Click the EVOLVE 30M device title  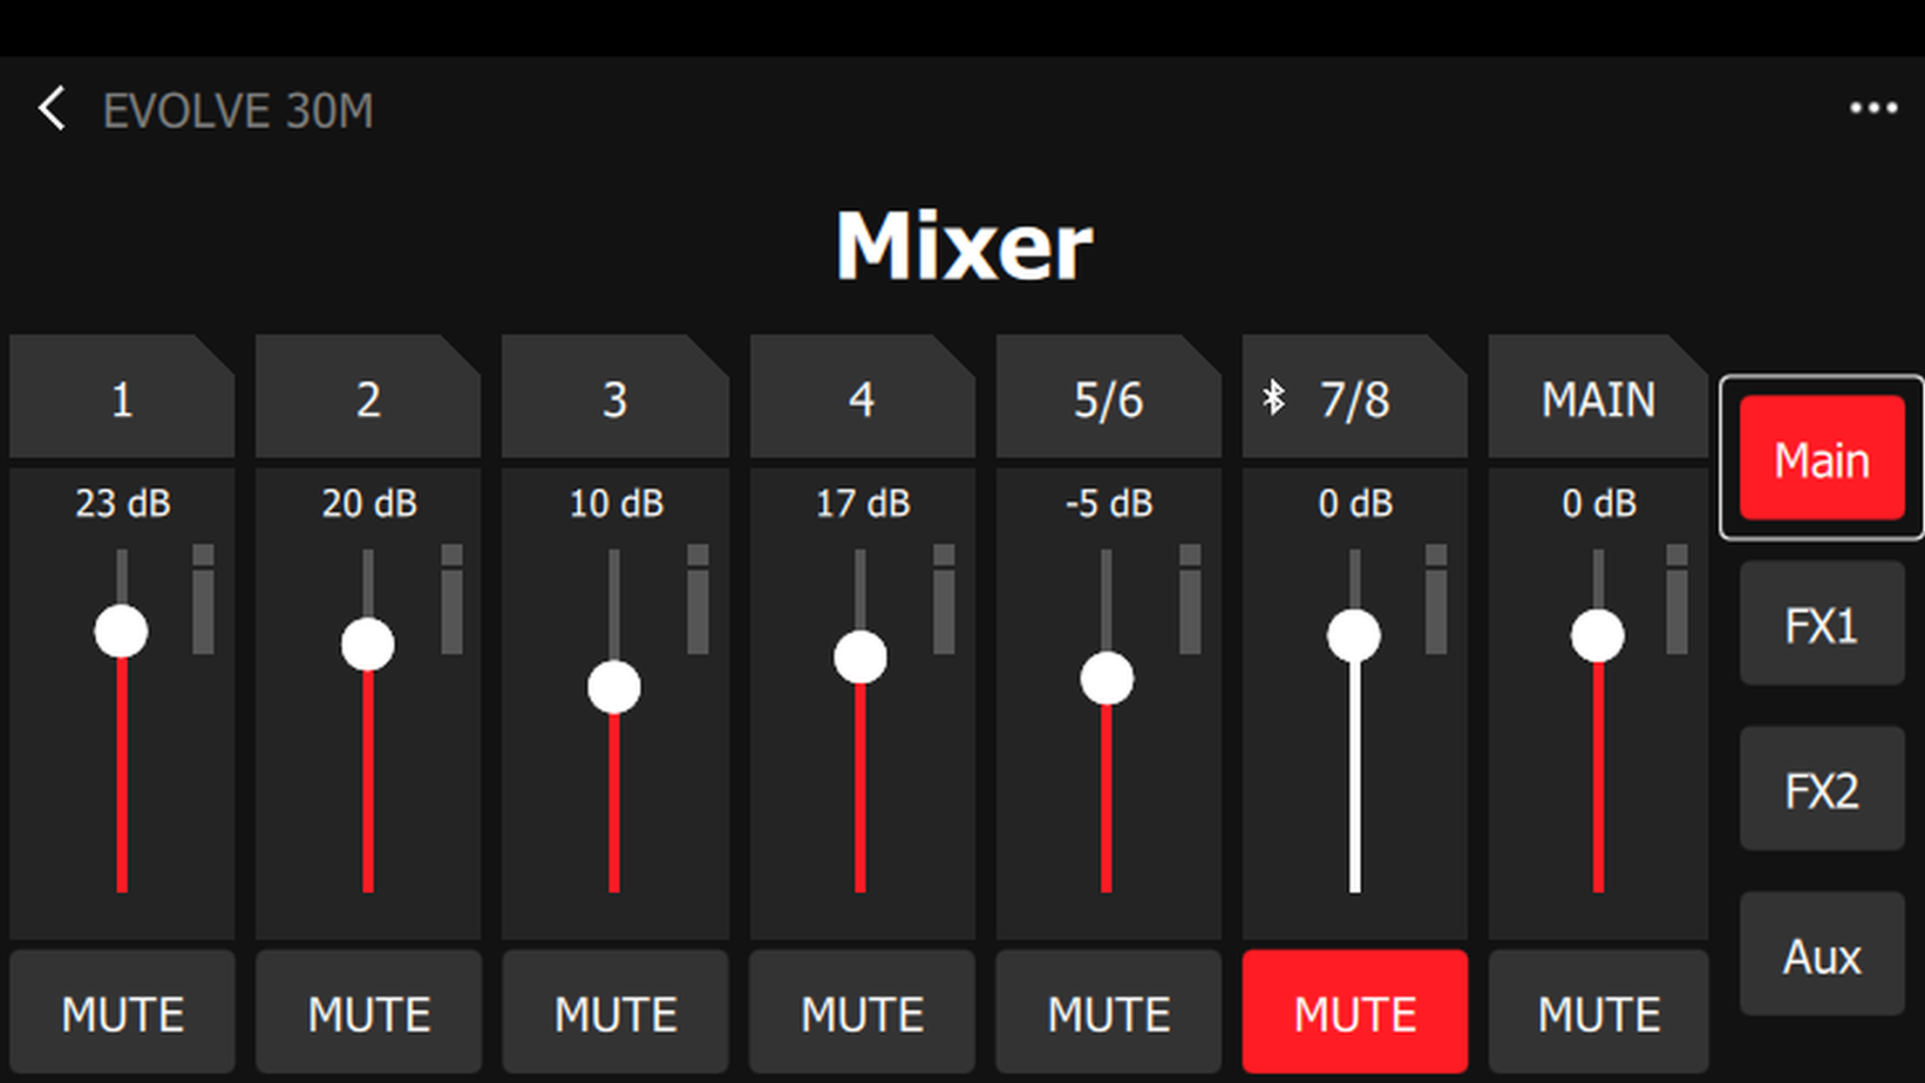pyautogui.click(x=238, y=111)
